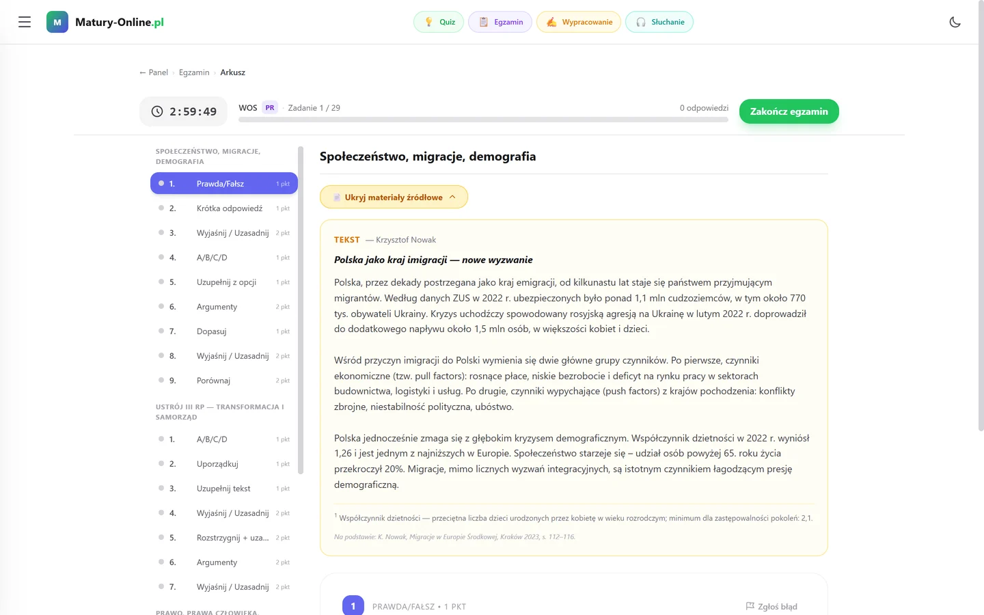Click the writing hand icon on Wypracowanie
Screen dimensions: 984x615
tap(551, 22)
